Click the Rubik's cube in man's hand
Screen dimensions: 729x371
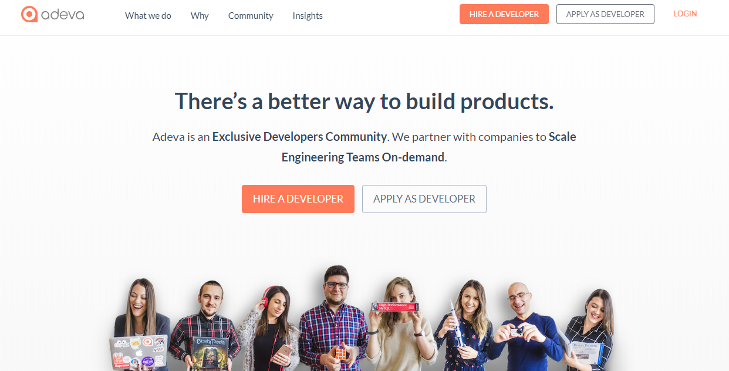pos(340,354)
